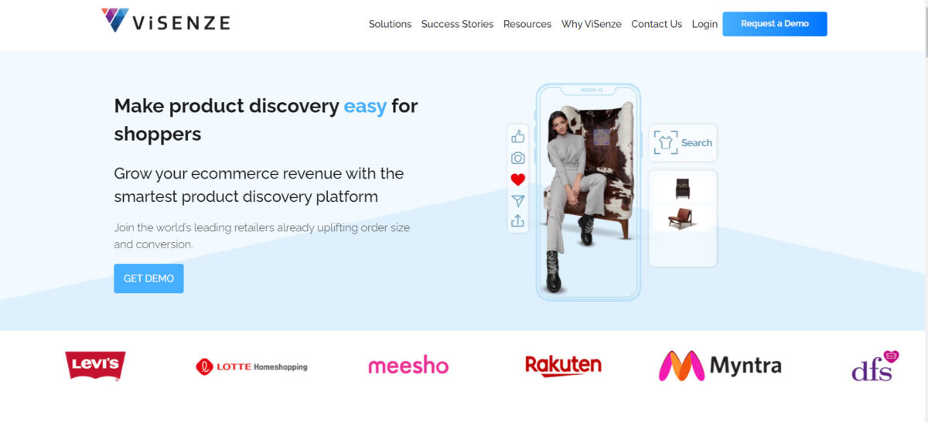Click the Rakuten logo
Image resolution: width=928 pixels, height=423 pixels.
(x=563, y=365)
